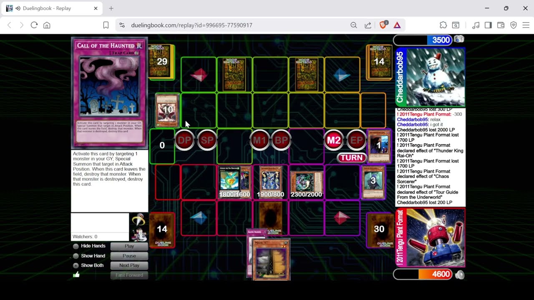Click the EP phase button
Screen dimensions: 534x300
point(356,140)
